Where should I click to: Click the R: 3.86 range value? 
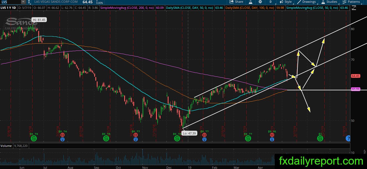(x=93, y=8)
